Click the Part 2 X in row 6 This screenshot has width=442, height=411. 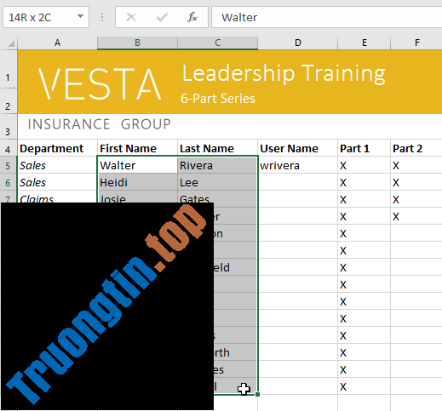click(416, 182)
